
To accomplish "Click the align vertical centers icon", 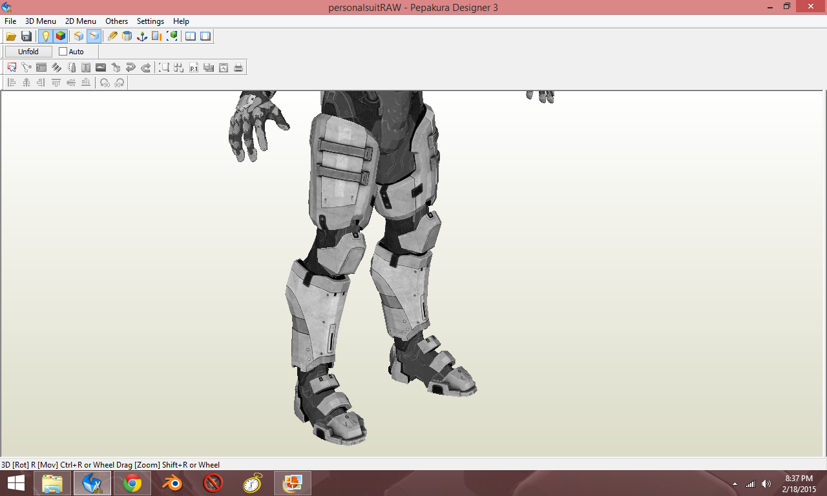I will click(71, 83).
